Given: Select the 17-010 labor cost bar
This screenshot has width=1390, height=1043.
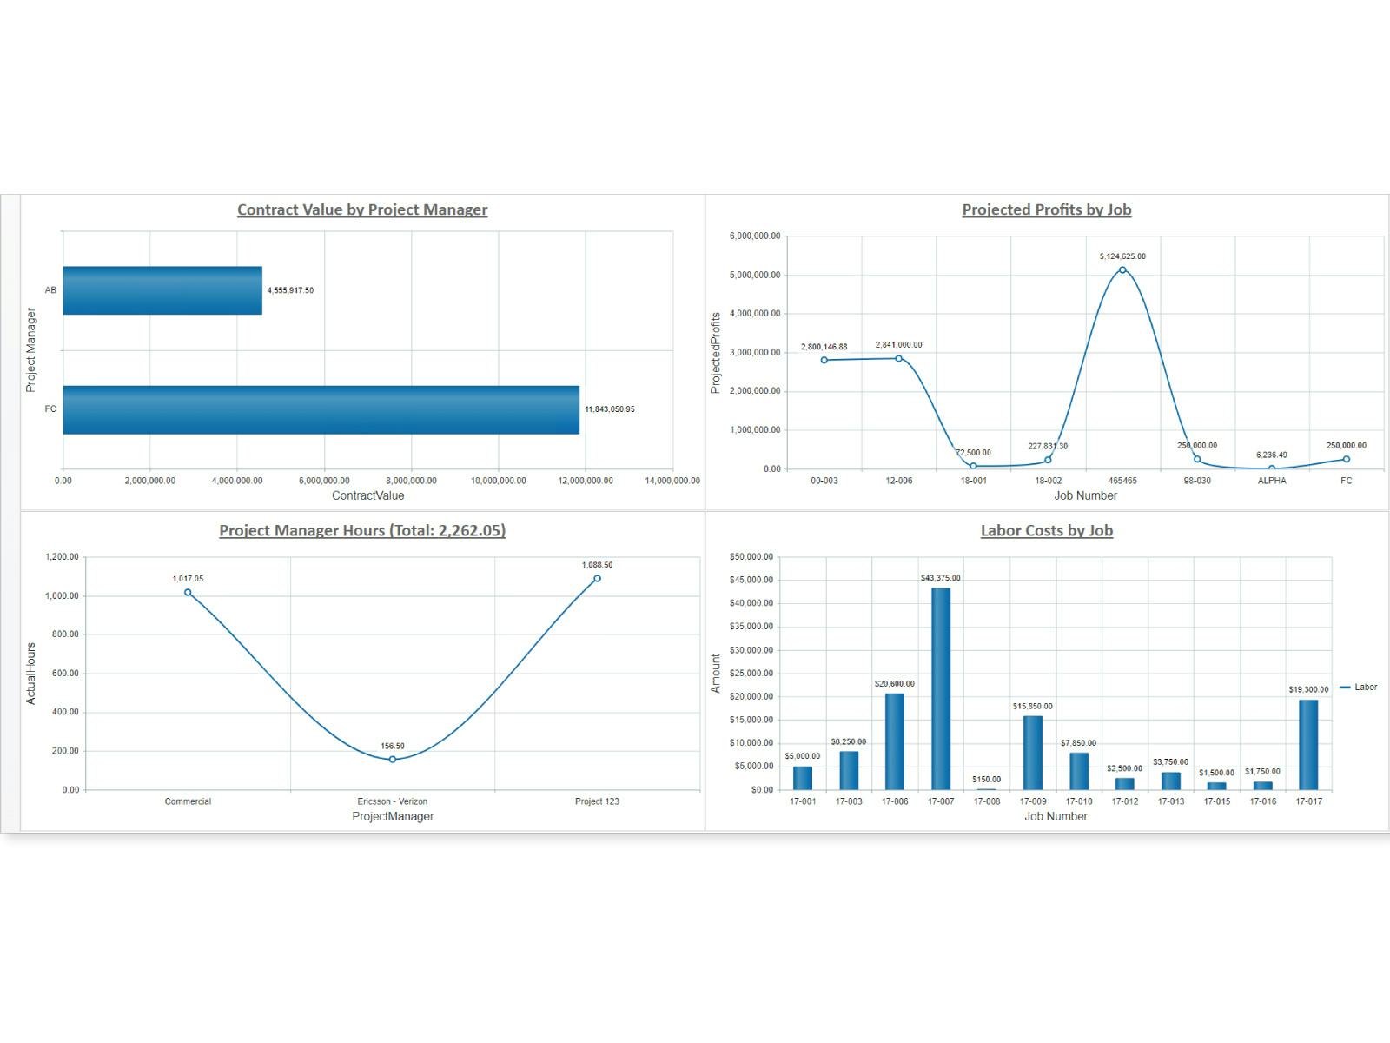Looking at the screenshot, I should point(1079,772).
